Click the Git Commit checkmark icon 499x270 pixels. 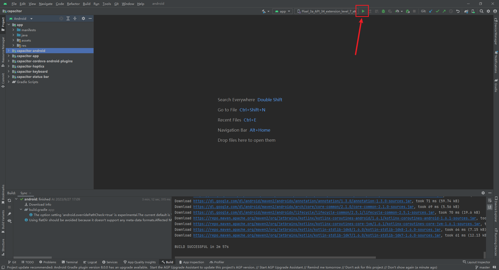pyautogui.click(x=437, y=11)
